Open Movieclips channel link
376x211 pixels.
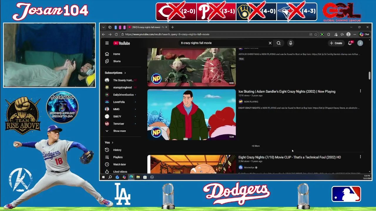[x=249, y=168]
